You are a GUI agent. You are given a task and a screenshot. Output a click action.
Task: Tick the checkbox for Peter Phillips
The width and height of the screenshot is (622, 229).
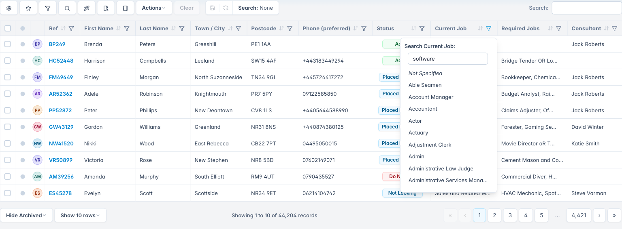[8, 110]
